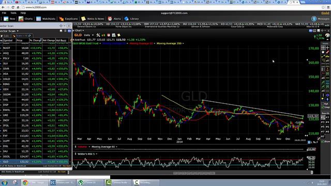The width and height of the screenshot is (331, 186).
Task: Select the blue up-arrow drawing tool
Action: (327, 100)
